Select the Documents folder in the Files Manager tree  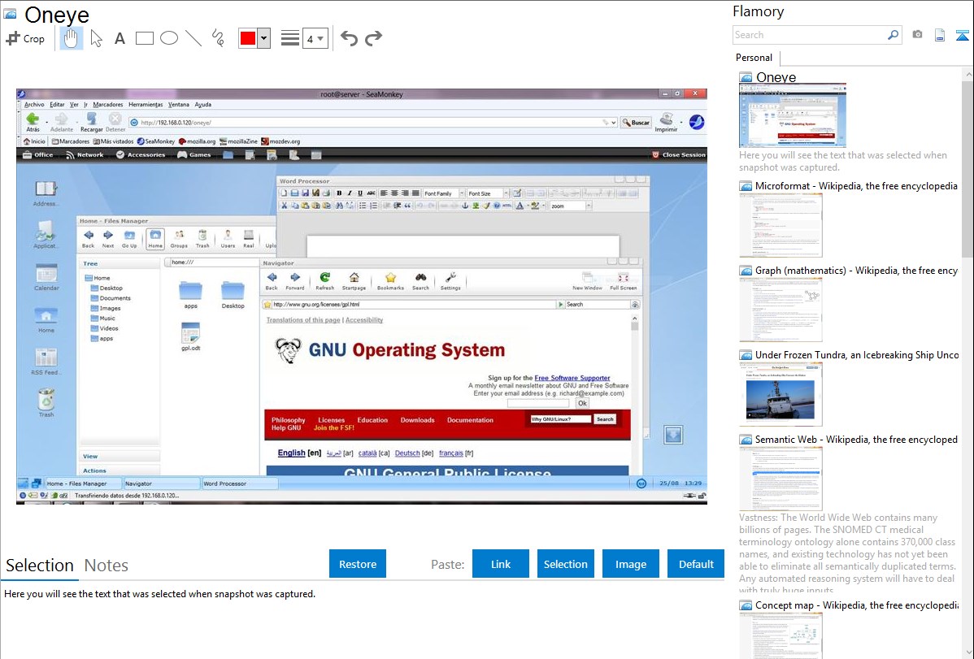point(115,298)
